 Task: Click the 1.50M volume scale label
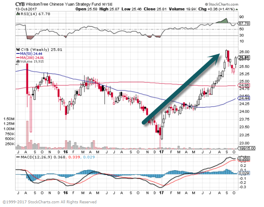(x=9, y=119)
